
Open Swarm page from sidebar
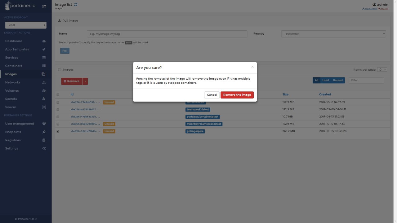(x=11, y=107)
